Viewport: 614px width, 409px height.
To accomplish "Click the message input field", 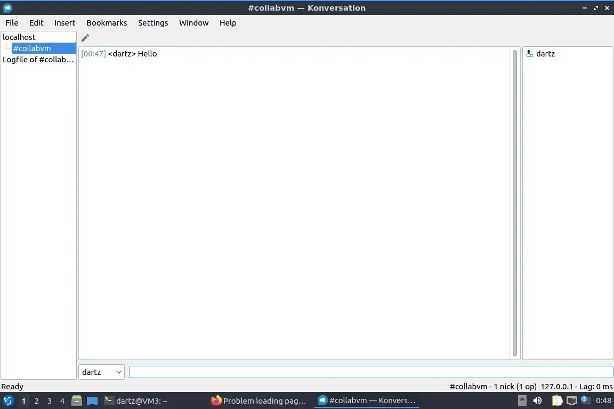I will 371,372.
